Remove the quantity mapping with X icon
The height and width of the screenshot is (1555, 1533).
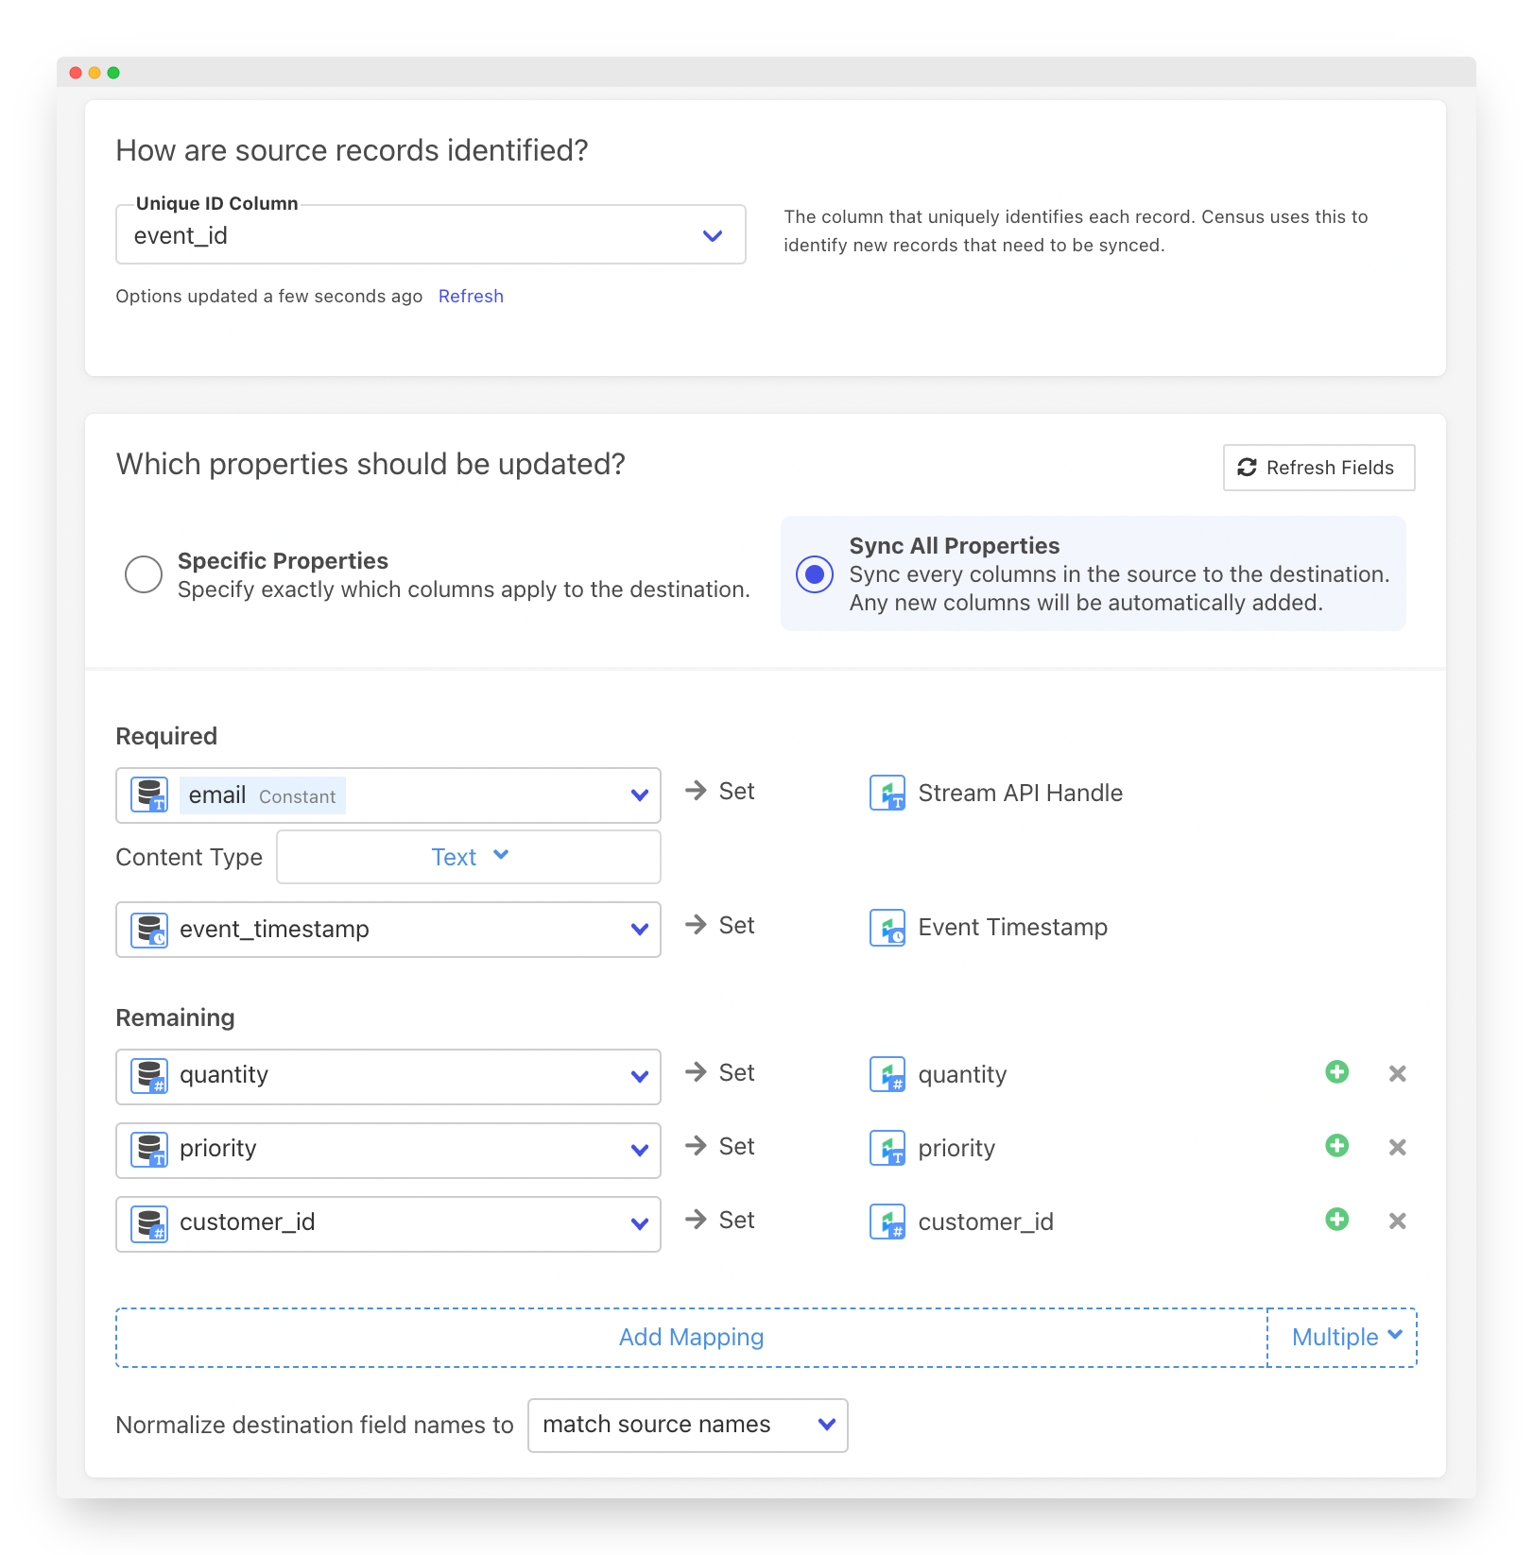pyautogui.click(x=1397, y=1073)
